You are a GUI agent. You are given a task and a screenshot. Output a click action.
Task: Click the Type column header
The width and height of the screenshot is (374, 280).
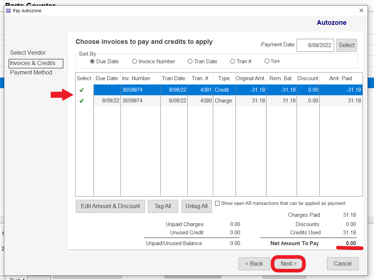pos(224,78)
